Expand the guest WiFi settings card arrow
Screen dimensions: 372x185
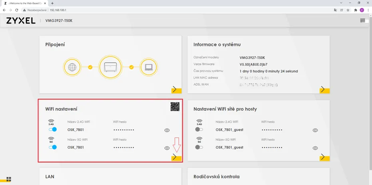pyautogui.click(x=324, y=157)
